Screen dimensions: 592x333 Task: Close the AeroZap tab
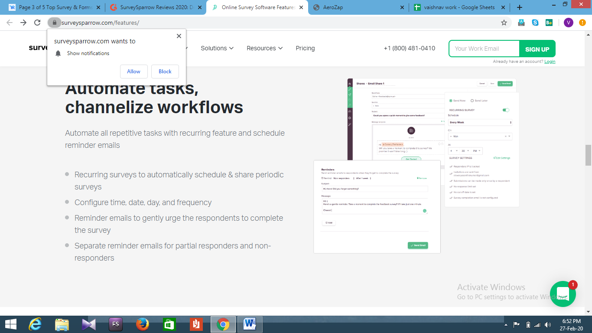coord(402,7)
